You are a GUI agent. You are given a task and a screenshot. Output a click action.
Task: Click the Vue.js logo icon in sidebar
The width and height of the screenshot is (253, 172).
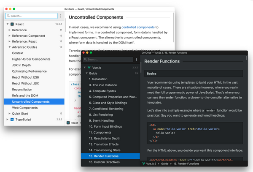[89, 68]
